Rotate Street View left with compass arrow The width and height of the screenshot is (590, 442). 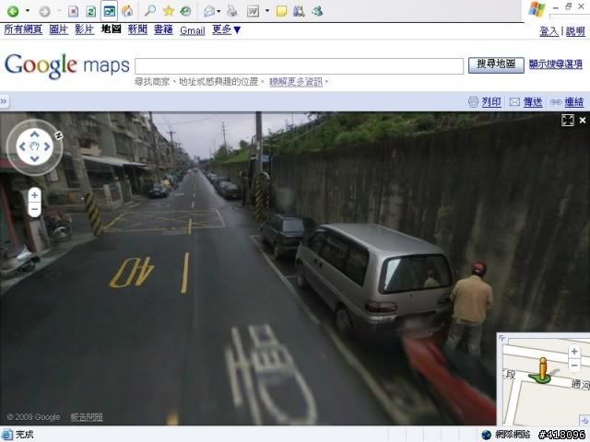tap(22, 146)
